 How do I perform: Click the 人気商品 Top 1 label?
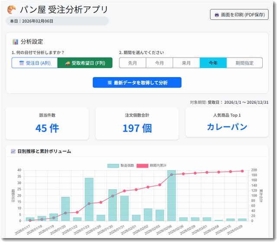click(x=227, y=115)
